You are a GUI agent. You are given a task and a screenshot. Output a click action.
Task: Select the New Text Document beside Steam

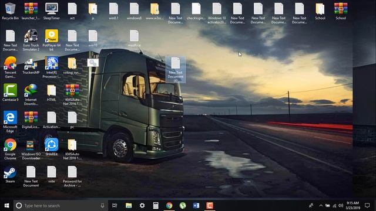[x=31, y=176]
